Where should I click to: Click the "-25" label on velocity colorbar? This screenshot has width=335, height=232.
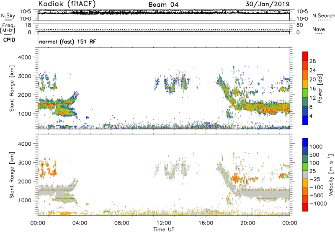click(x=315, y=179)
